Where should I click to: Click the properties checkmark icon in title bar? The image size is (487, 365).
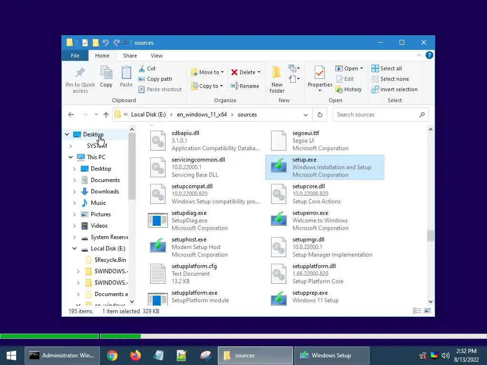85,42
